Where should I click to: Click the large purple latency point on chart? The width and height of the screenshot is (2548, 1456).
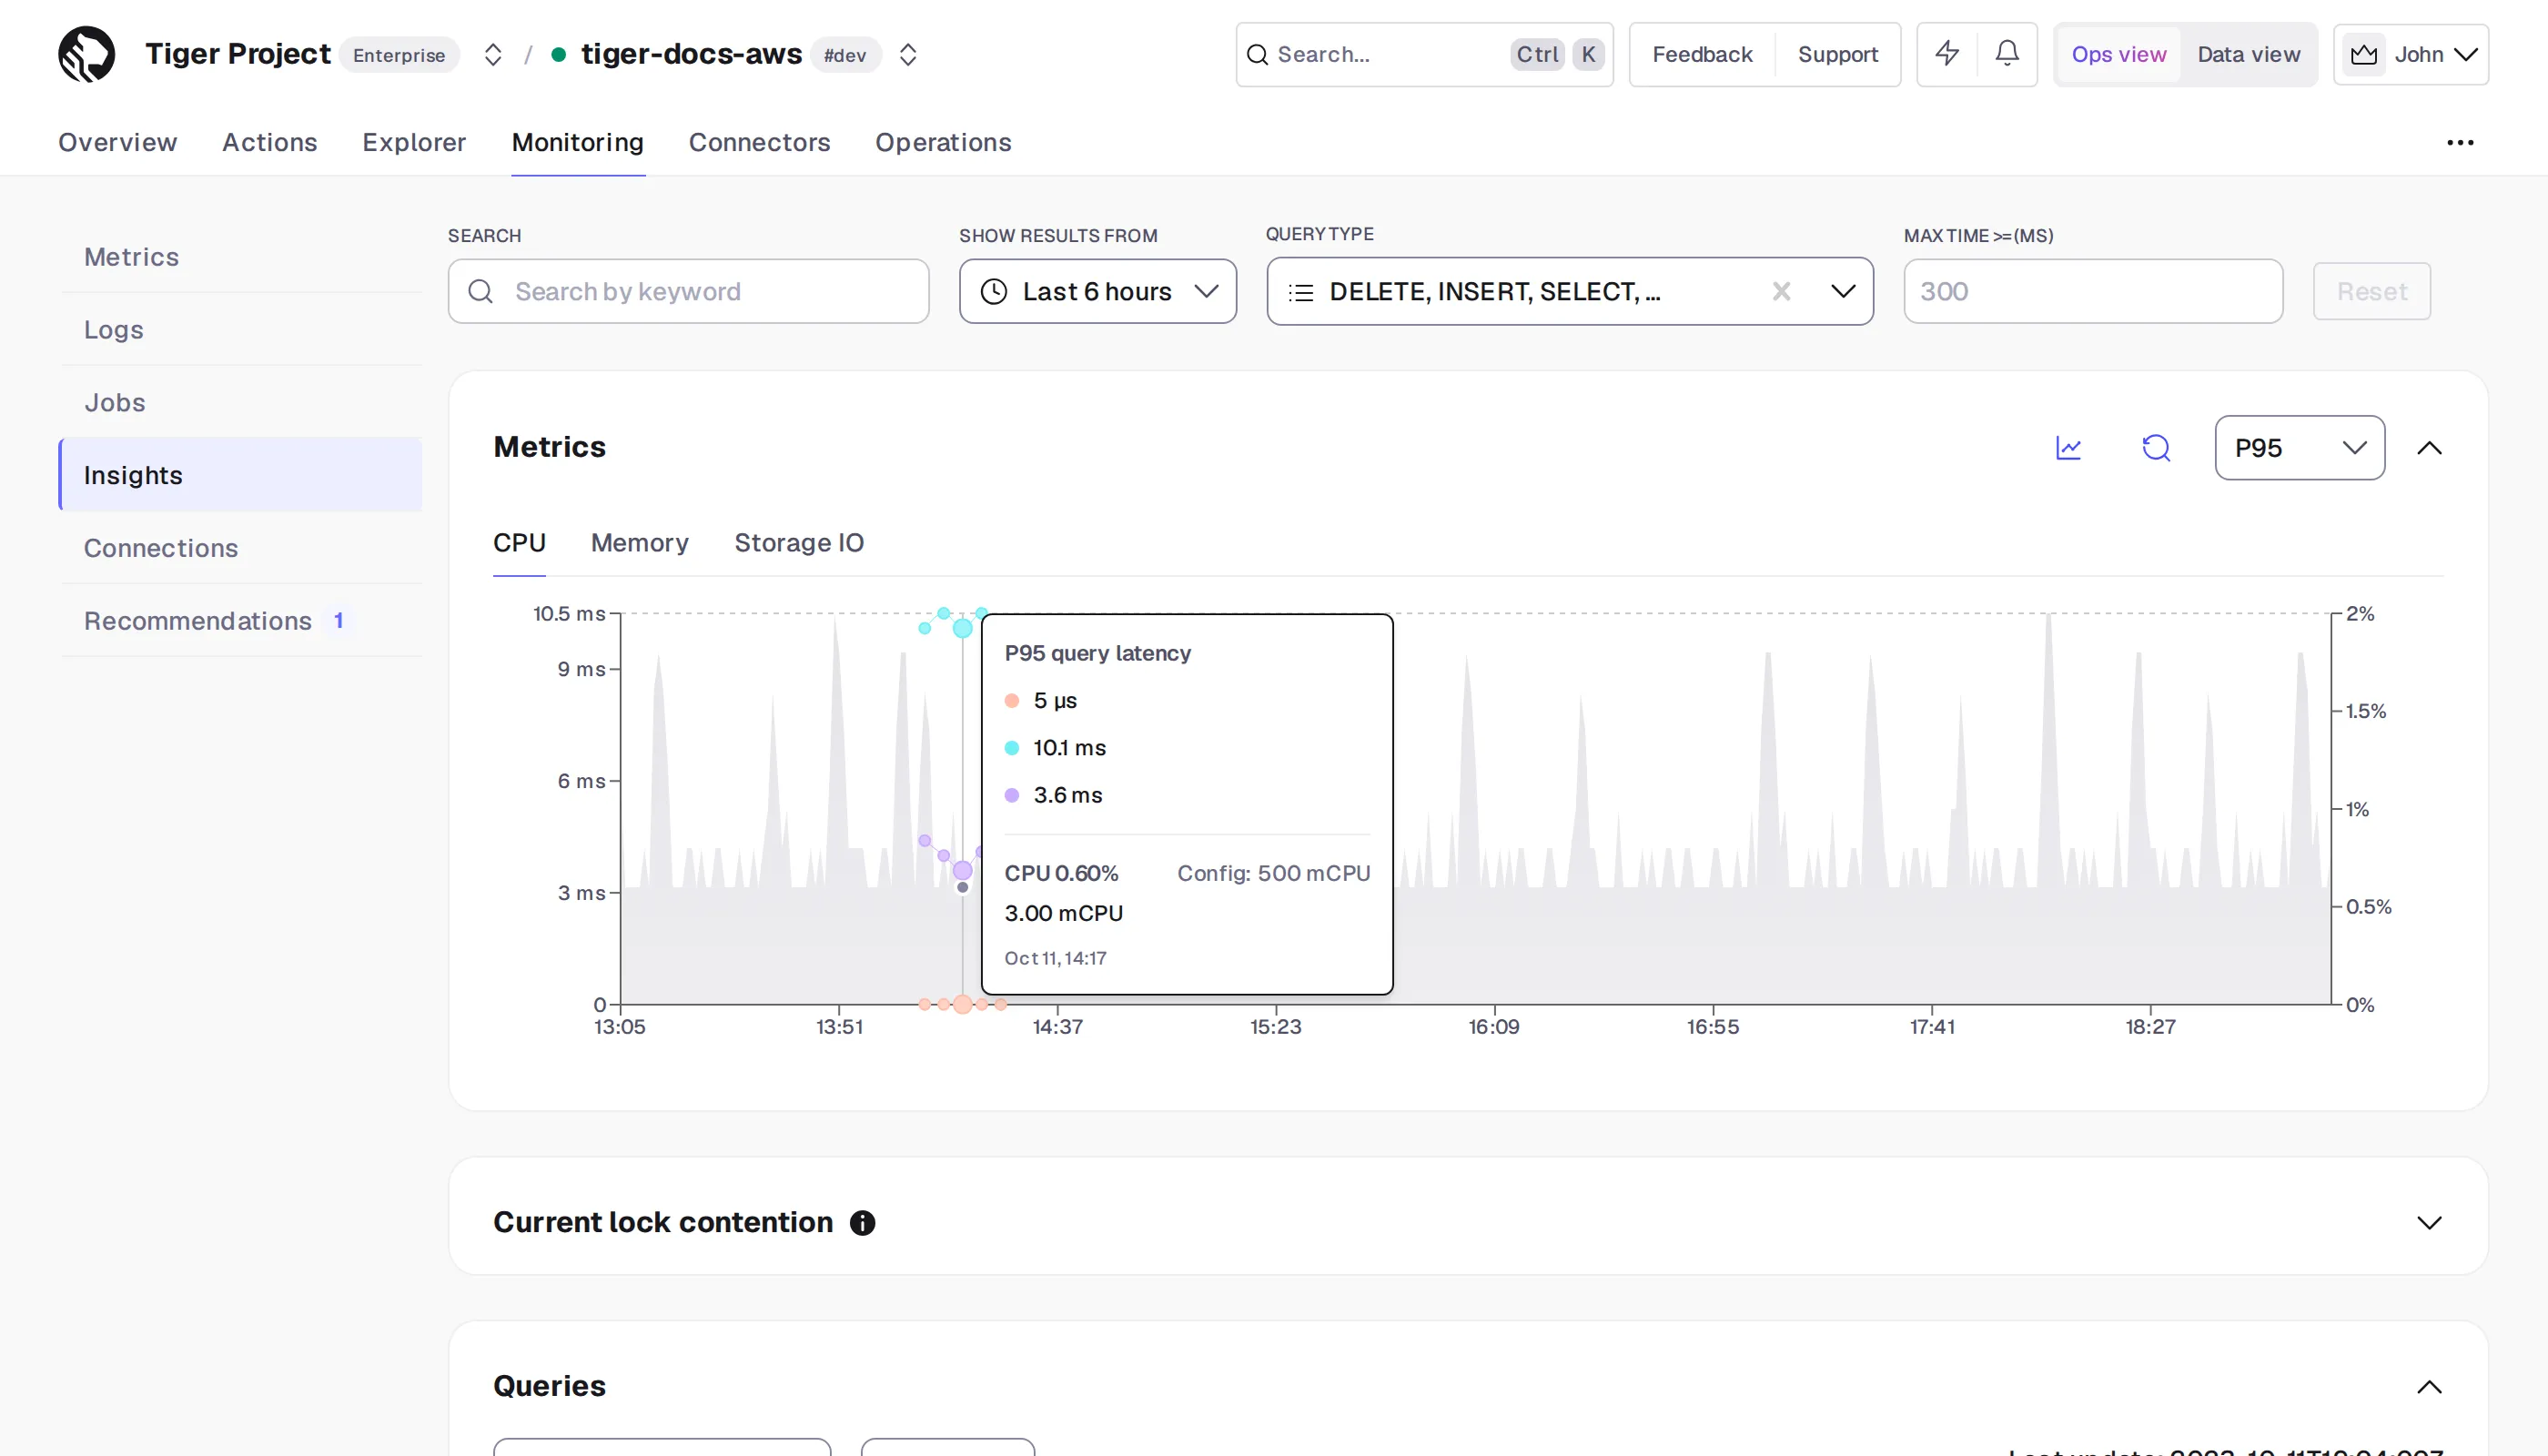click(962, 870)
